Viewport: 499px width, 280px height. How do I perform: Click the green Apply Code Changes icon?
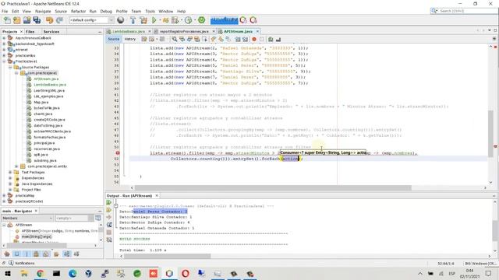point(201,20)
